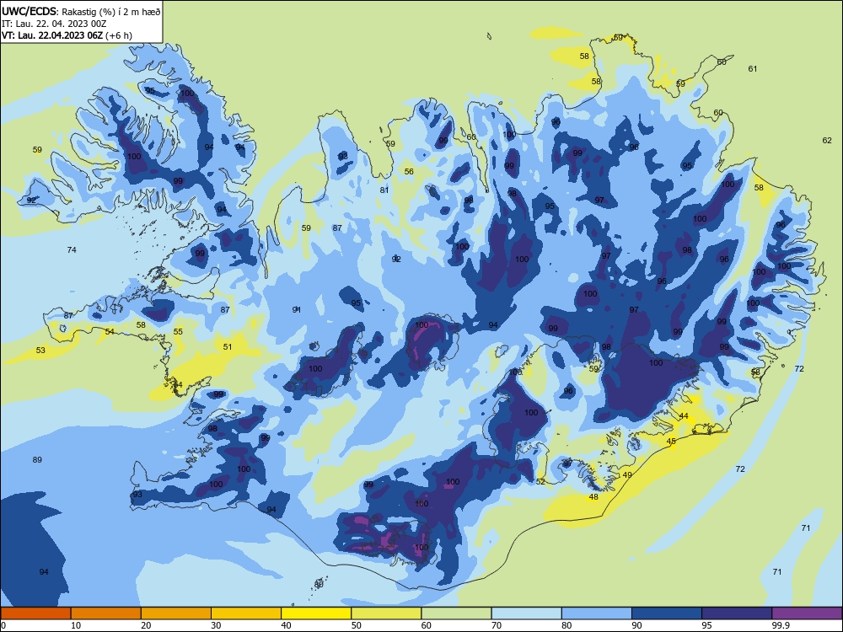
Task: Click the humidity value '56' on the map
Action: 409,171
